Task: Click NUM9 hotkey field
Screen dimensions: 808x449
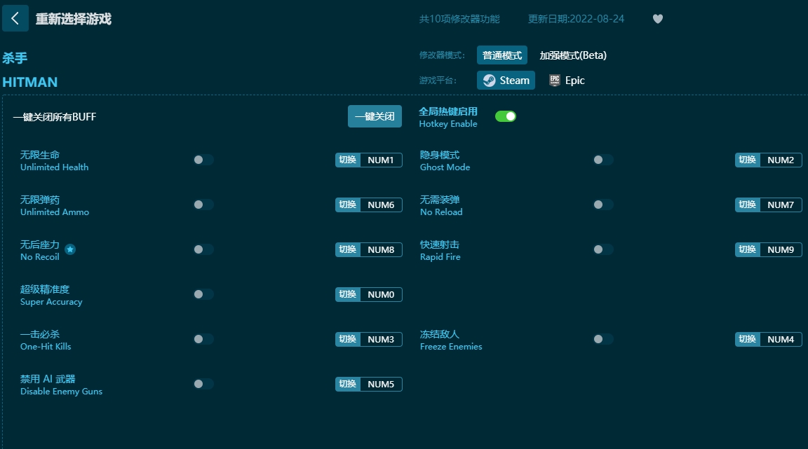Action: (781, 250)
